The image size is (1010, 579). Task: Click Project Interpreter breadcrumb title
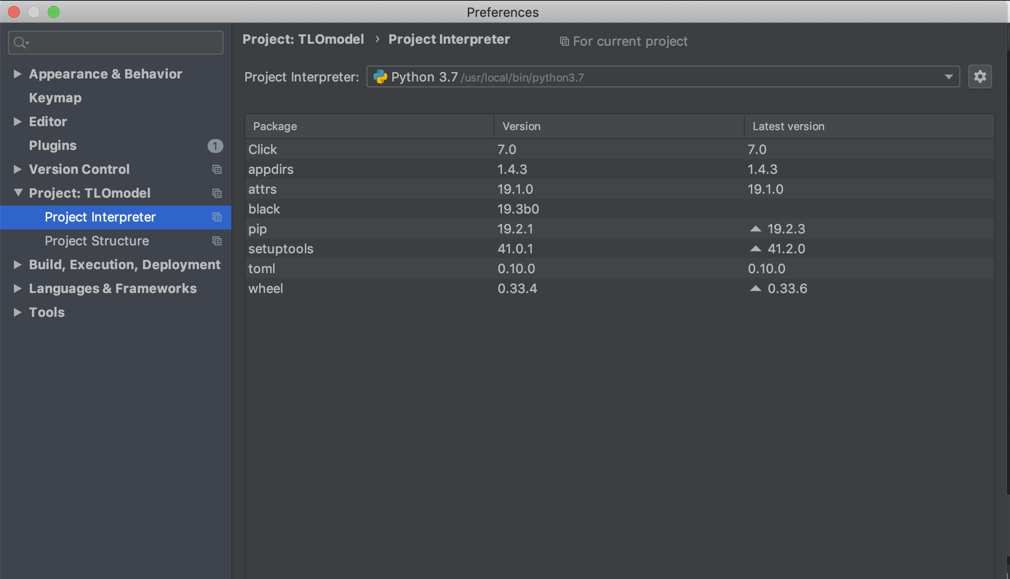pyautogui.click(x=449, y=39)
